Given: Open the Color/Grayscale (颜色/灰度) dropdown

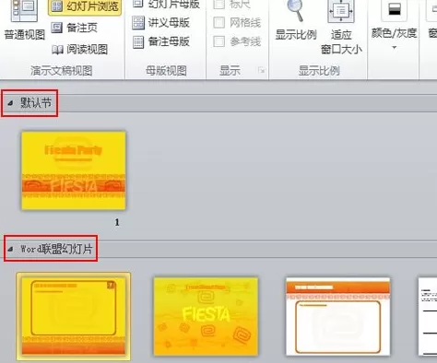Looking at the screenshot, I should (x=394, y=26).
